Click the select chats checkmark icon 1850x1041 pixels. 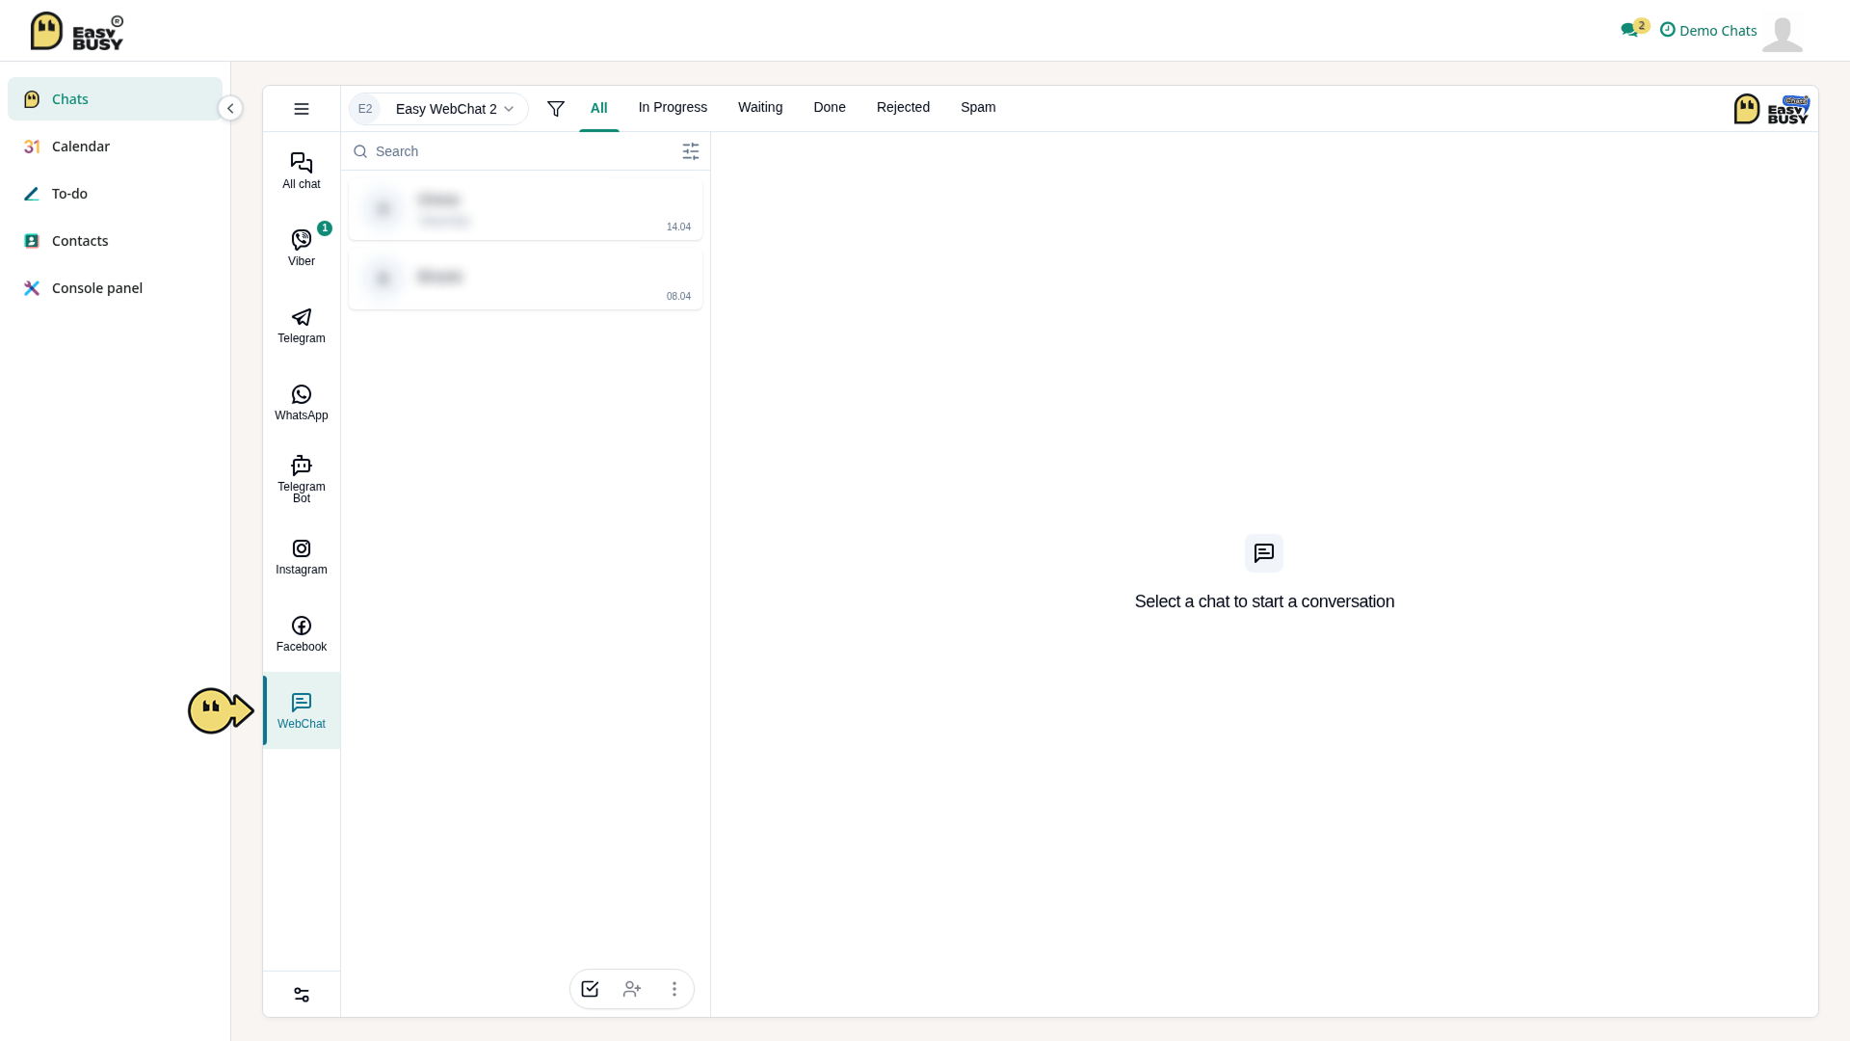(x=590, y=989)
